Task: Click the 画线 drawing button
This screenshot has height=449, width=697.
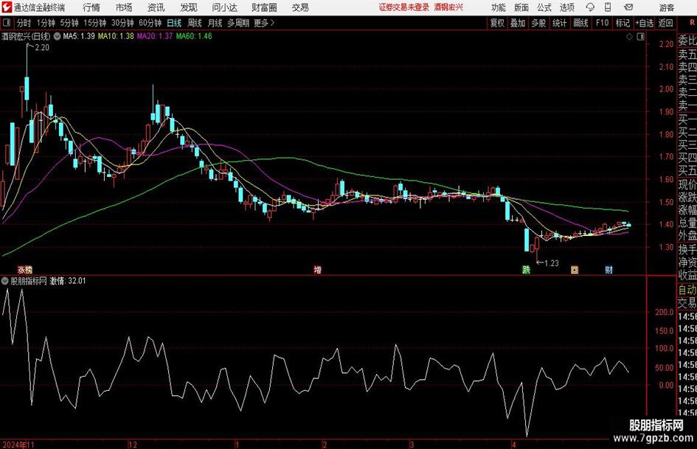Action: point(580,23)
